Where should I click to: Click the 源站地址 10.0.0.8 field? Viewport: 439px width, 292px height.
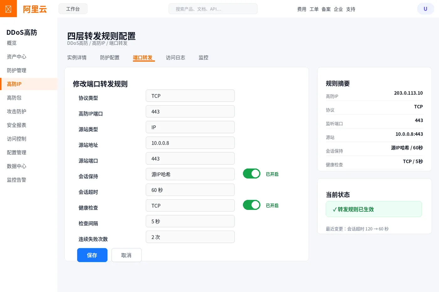click(x=190, y=143)
